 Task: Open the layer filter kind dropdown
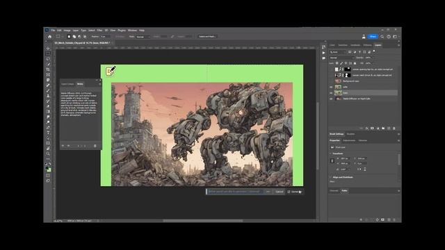pos(338,52)
